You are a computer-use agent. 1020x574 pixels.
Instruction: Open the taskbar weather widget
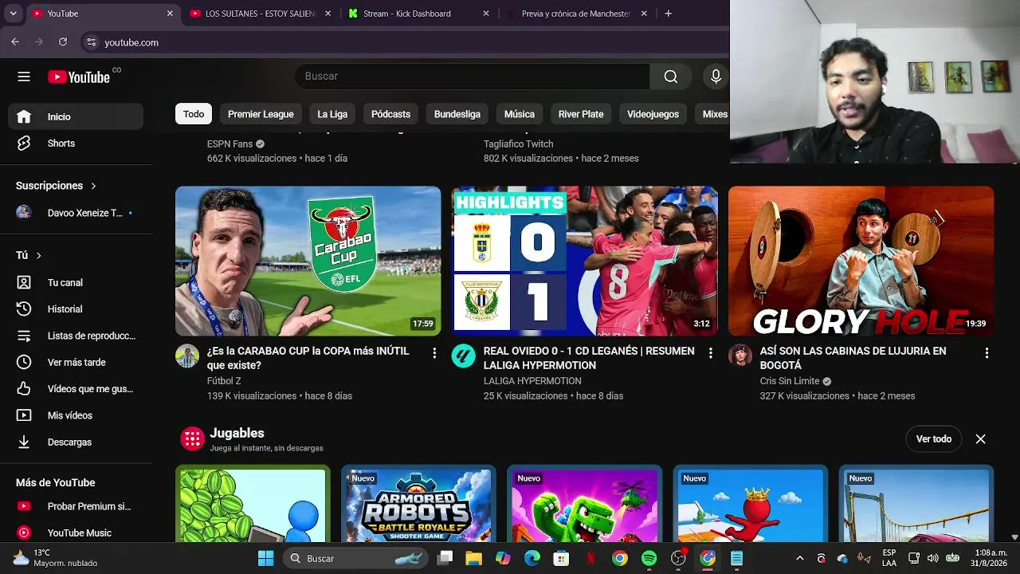[x=56, y=558]
